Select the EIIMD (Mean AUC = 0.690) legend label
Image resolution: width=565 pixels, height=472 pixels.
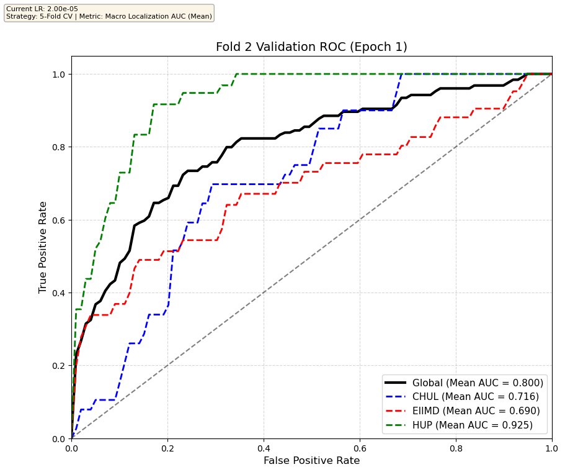(x=476, y=411)
